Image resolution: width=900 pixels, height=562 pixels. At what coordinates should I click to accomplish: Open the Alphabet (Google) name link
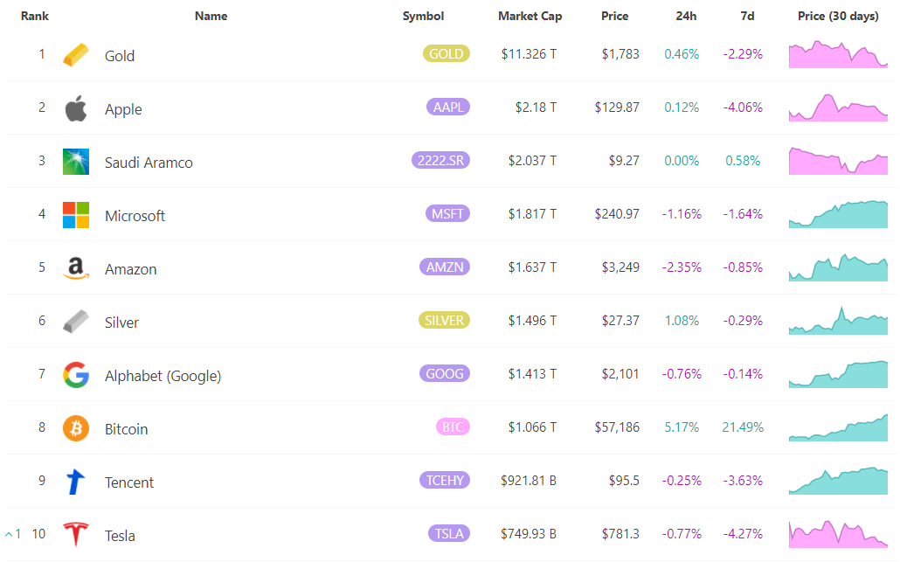[x=163, y=376]
